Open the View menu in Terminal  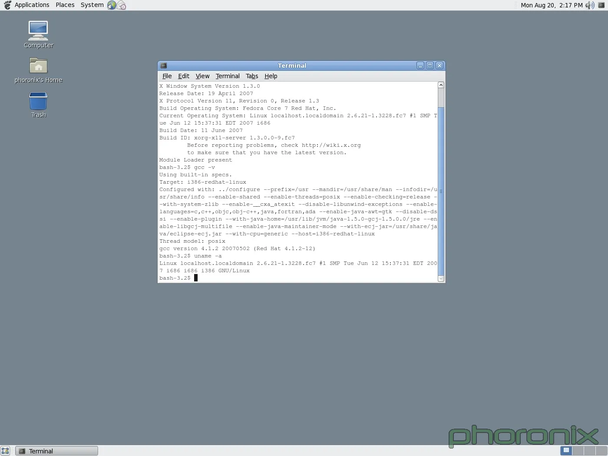tap(202, 76)
